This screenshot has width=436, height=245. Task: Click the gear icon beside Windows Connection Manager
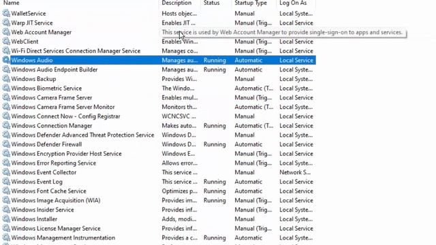click(6, 125)
